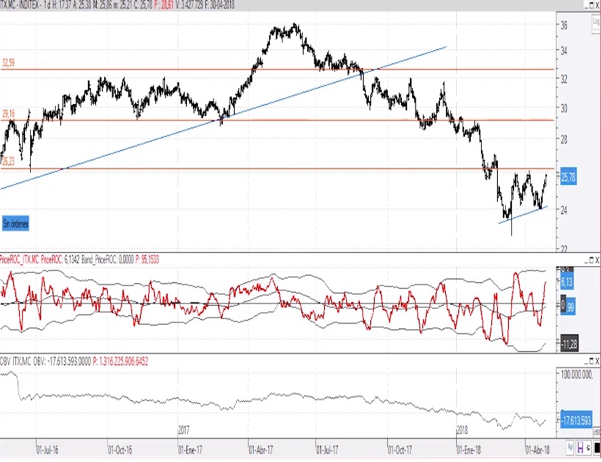This screenshot has height=462, width=602.
Task: Click the purple H icon in bottom toolbar
Action: point(581,448)
